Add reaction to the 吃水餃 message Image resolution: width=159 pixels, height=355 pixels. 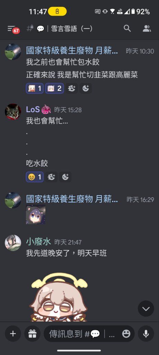click(65, 177)
